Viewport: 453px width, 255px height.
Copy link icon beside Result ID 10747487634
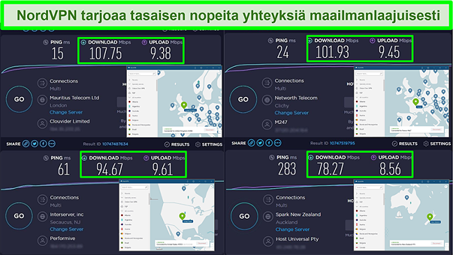(26, 144)
